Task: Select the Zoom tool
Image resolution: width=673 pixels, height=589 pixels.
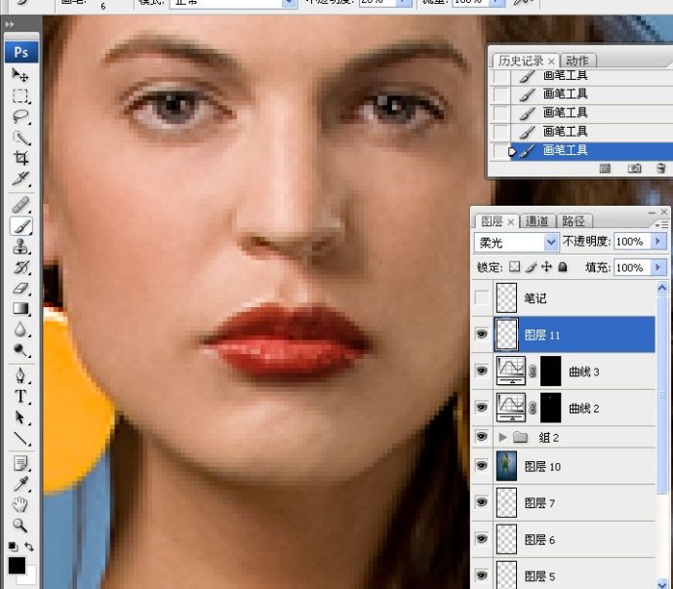Action: 20,525
